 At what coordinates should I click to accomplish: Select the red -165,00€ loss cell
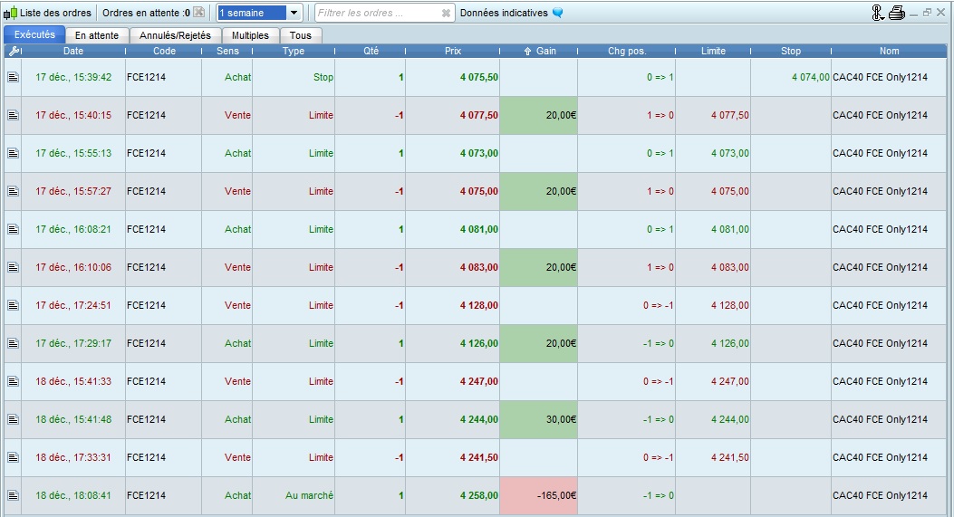click(x=539, y=495)
